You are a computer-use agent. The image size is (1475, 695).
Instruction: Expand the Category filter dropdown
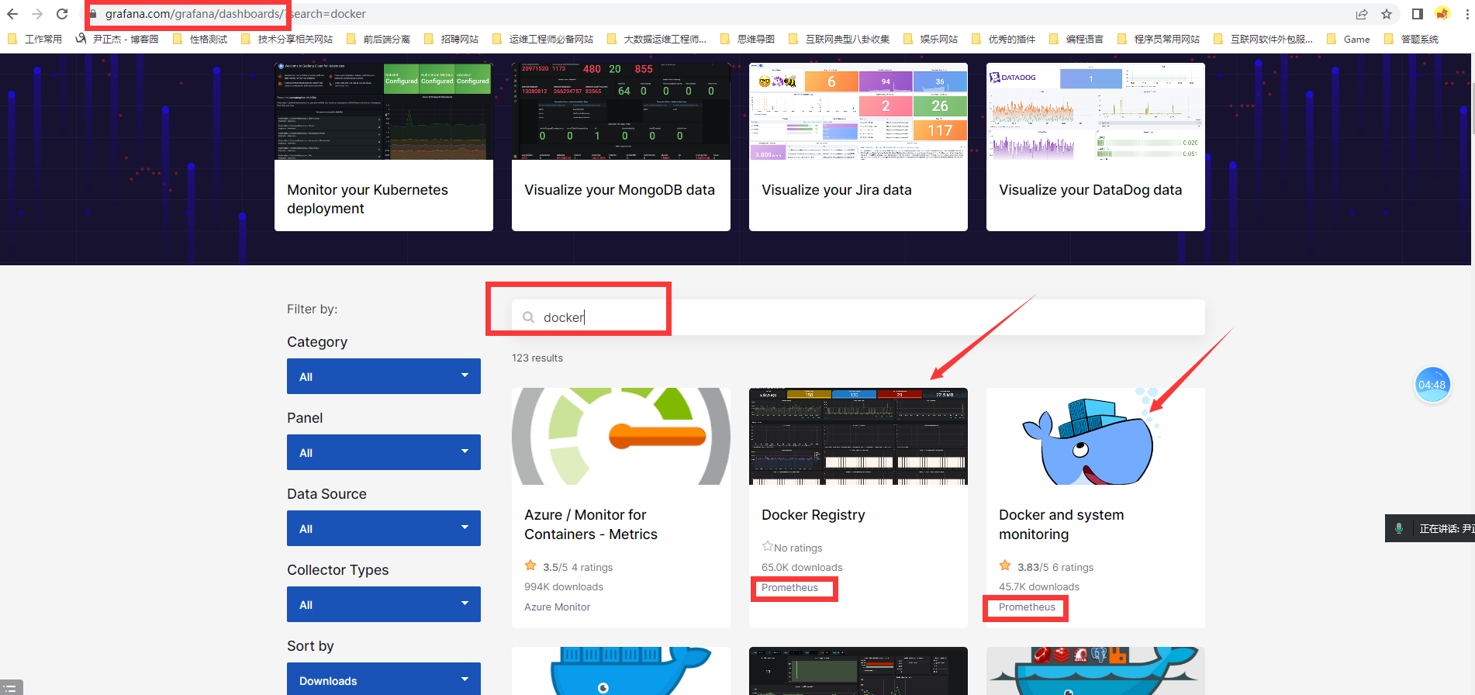pyautogui.click(x=384, y=376)
